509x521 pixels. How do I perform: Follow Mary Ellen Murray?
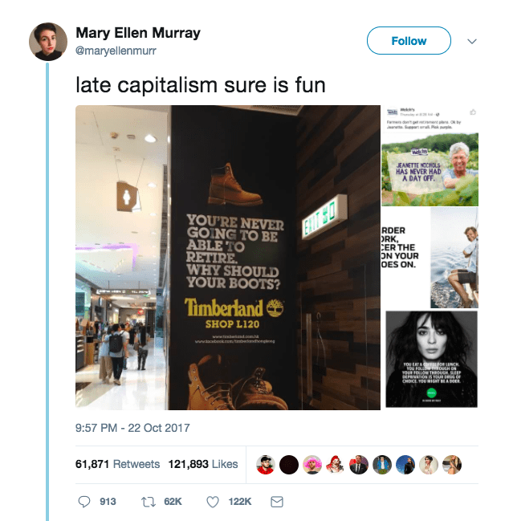[409, 40]
